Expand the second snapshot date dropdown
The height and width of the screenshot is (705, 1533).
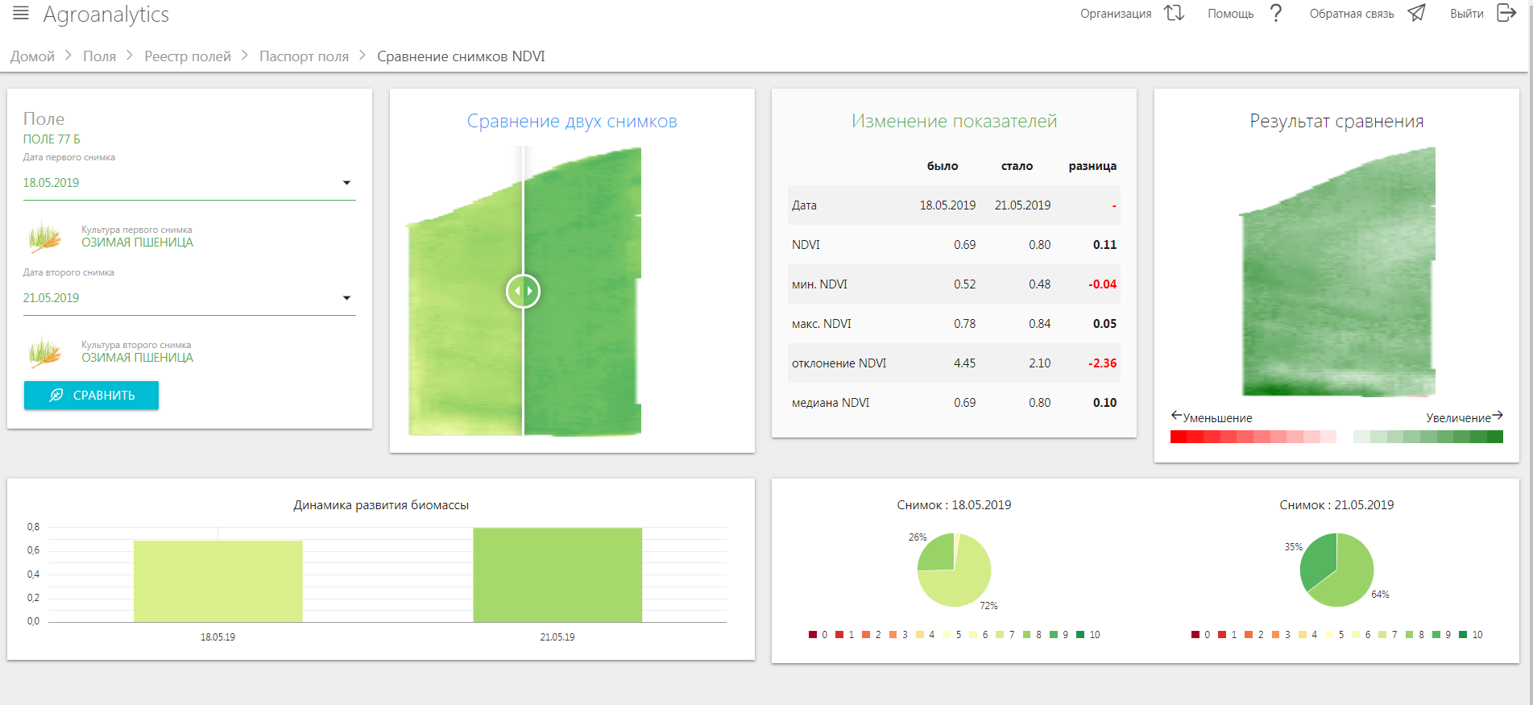coord(346,298)
